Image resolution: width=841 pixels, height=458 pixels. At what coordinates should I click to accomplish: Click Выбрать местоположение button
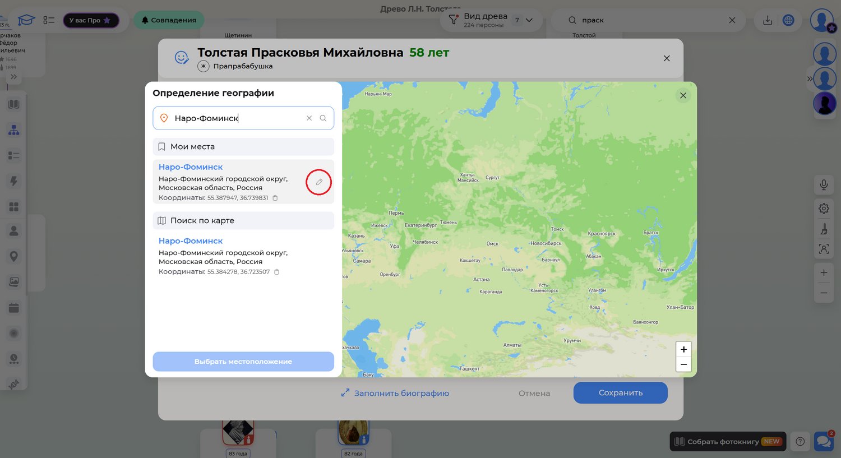click(x=243, y=362)
